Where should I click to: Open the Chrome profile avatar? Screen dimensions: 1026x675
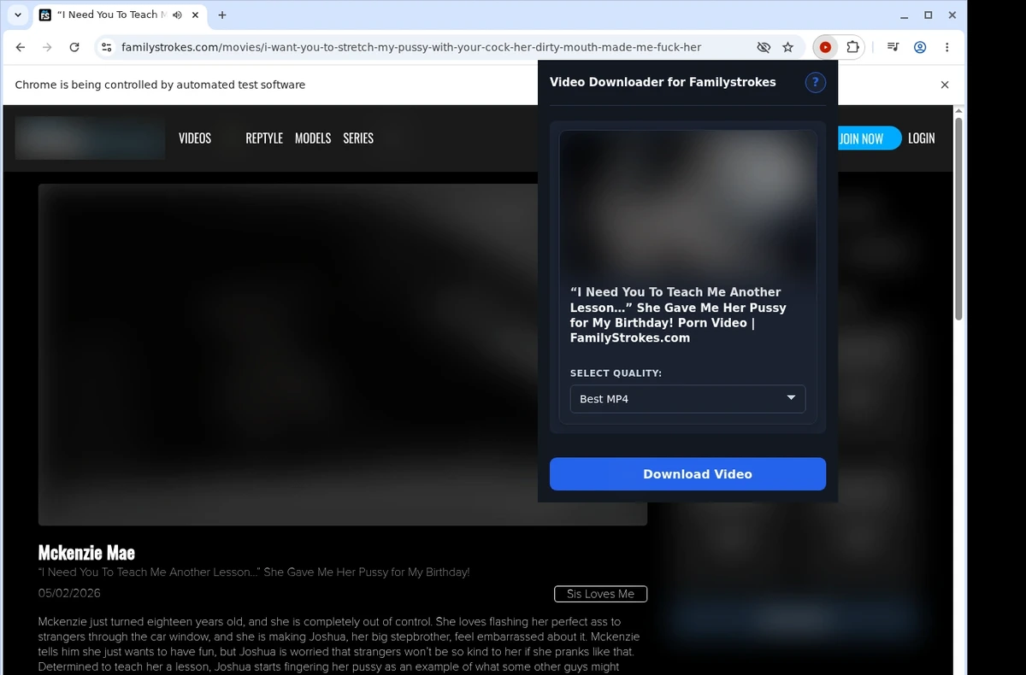pos(920,47)
